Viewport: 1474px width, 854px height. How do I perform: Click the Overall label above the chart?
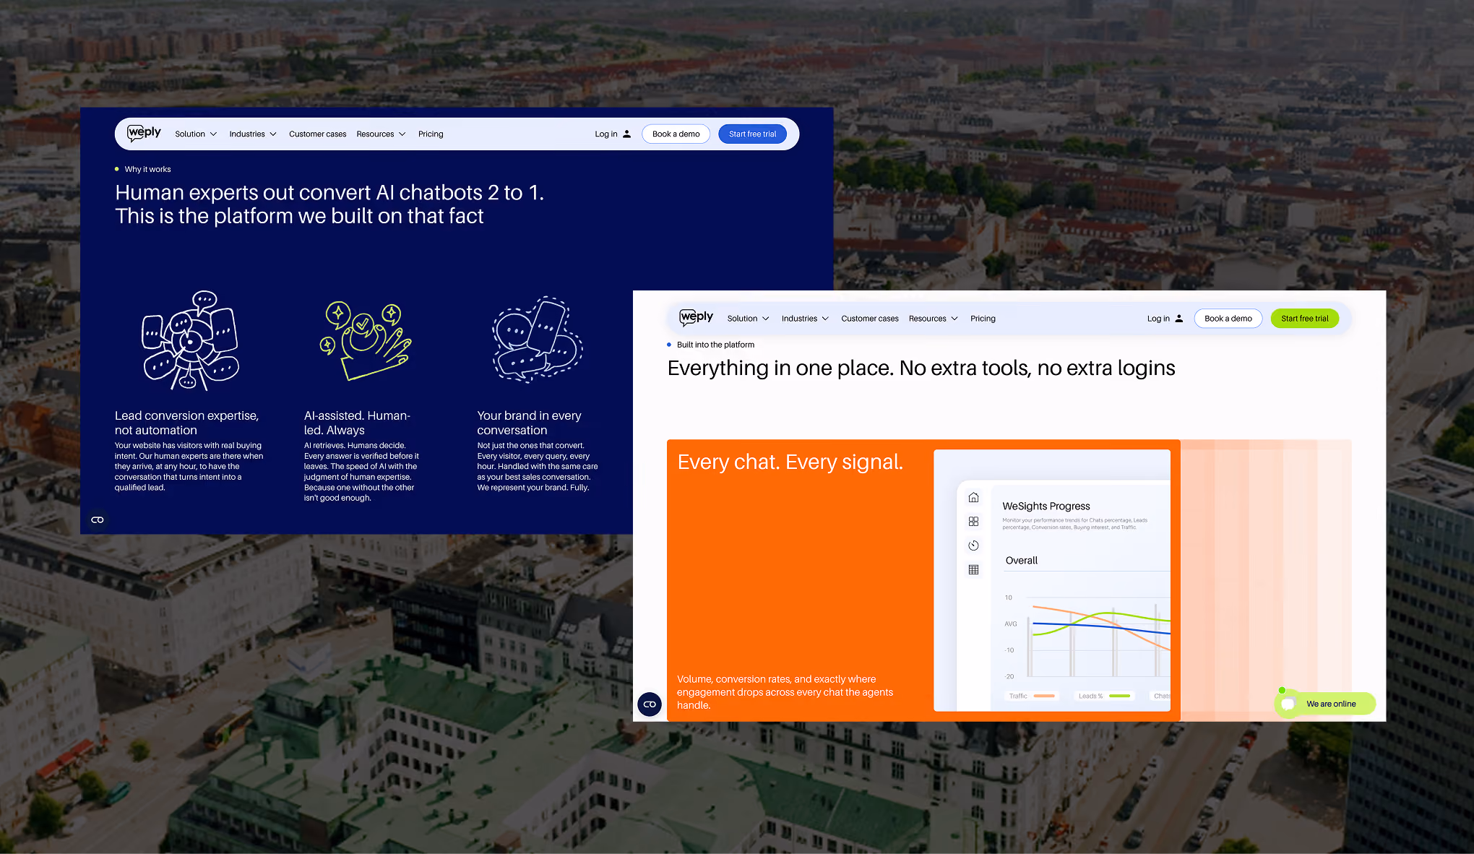[x=1021, y=561]
